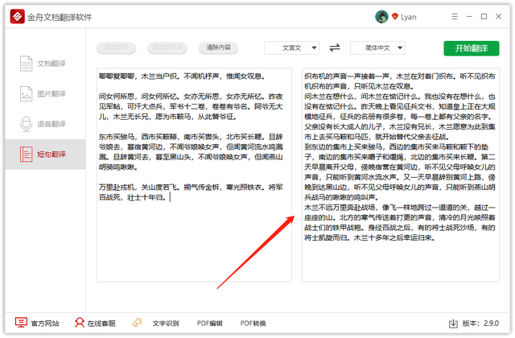The width and height of the screenshot is (515, 338).
Task: Swap source and target languages arrows icon
Action: click(x=335, y=48)
